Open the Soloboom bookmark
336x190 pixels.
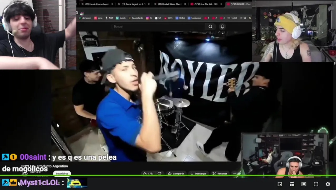click(x=194, y=18)
